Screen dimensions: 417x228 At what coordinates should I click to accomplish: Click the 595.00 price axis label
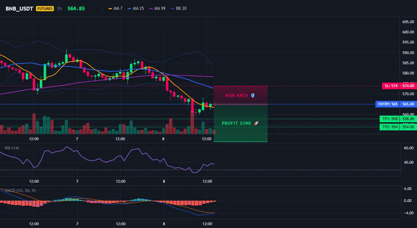(x=408, y=42)
